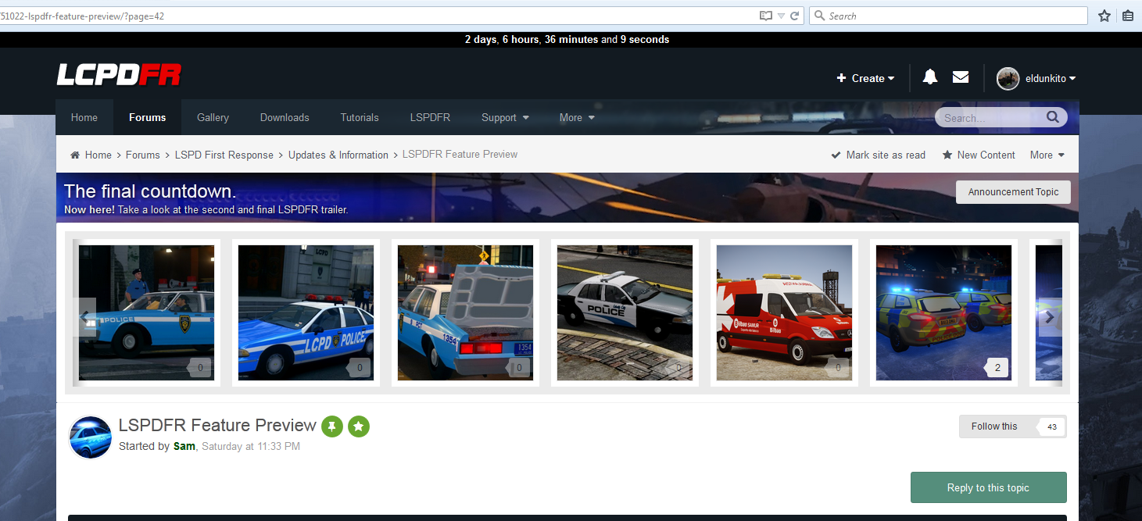Click Home link in the breadcrumb
The height and width of the screenshot is (521, 1142).
point(98,155)
